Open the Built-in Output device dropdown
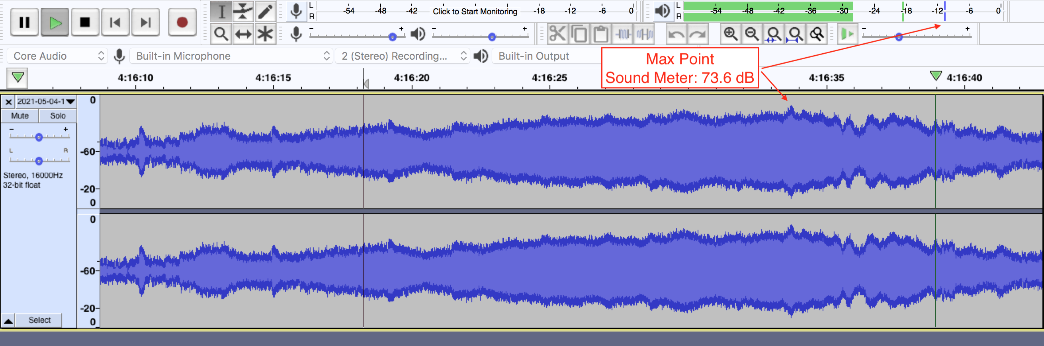 tap(546, 56)
